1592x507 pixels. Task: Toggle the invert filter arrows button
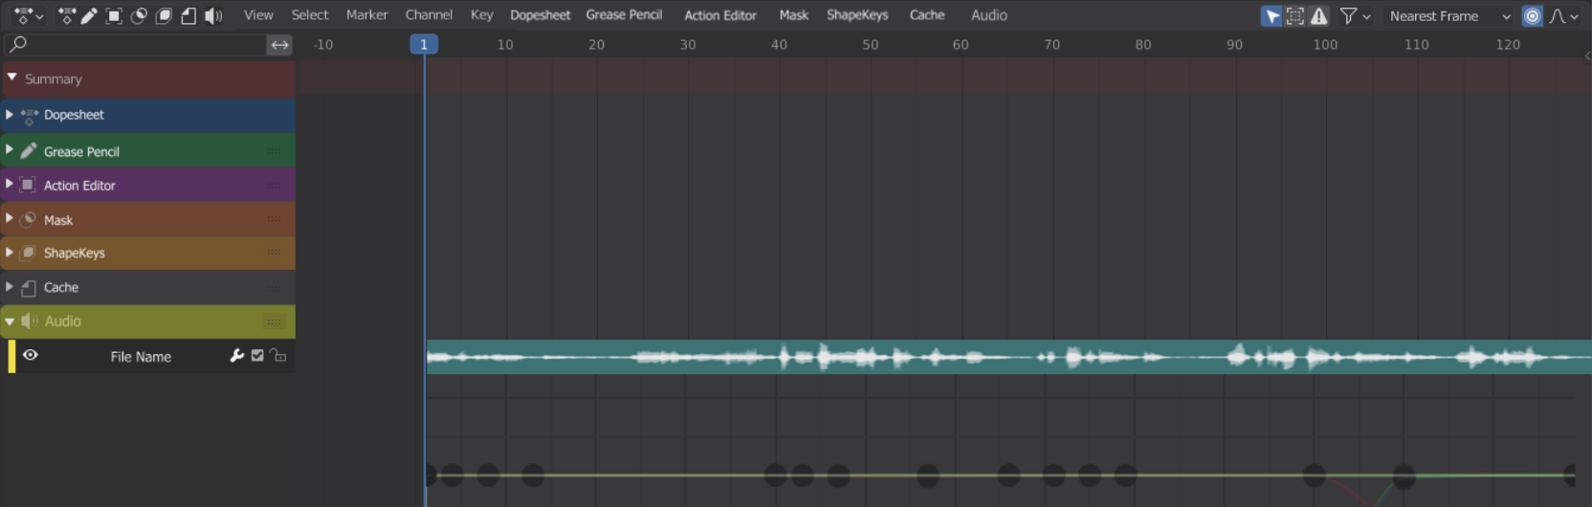click(279, 44)
